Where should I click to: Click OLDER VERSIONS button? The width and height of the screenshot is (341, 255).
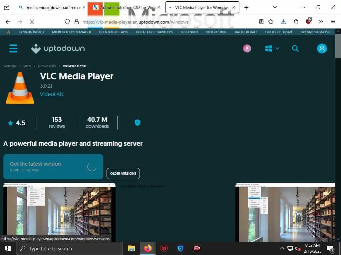tap(123, 173)
